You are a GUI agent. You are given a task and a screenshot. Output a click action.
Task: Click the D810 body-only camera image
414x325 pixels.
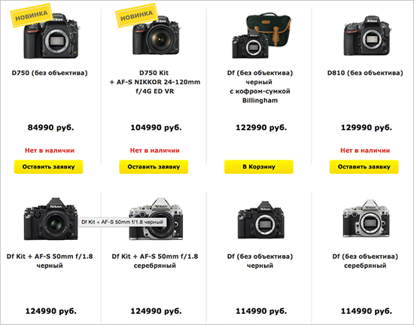pyautogui.click(x=367, y=35)
